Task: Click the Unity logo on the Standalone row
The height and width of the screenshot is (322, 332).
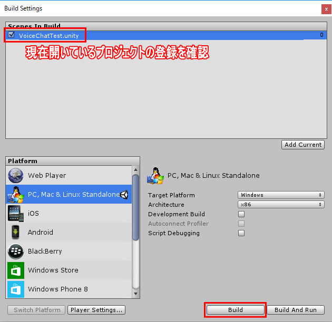Action: [x=124, y=195]
